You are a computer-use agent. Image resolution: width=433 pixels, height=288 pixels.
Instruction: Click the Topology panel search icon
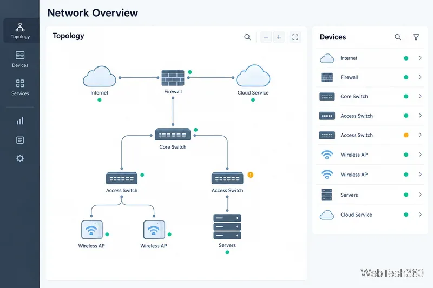[247, 37]
